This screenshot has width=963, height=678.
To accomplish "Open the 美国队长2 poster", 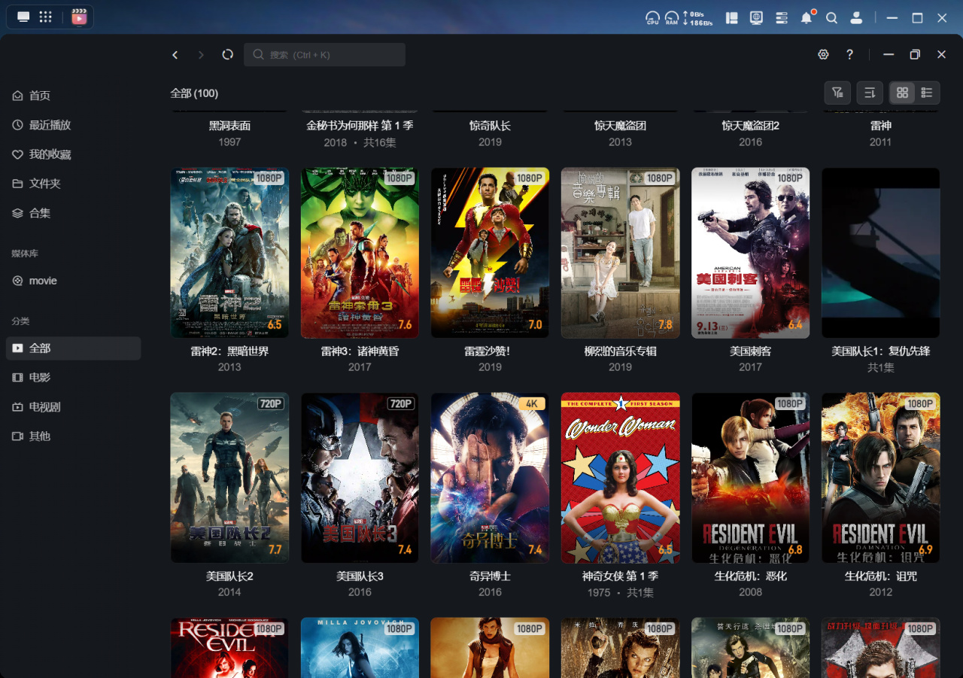I will [229, 478].
